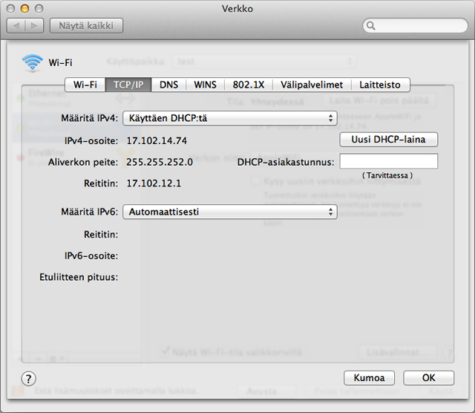The height and width of the screenshot is (413, 475).
Task: Click the IPv6-osoite label
Action: [91, 256]
